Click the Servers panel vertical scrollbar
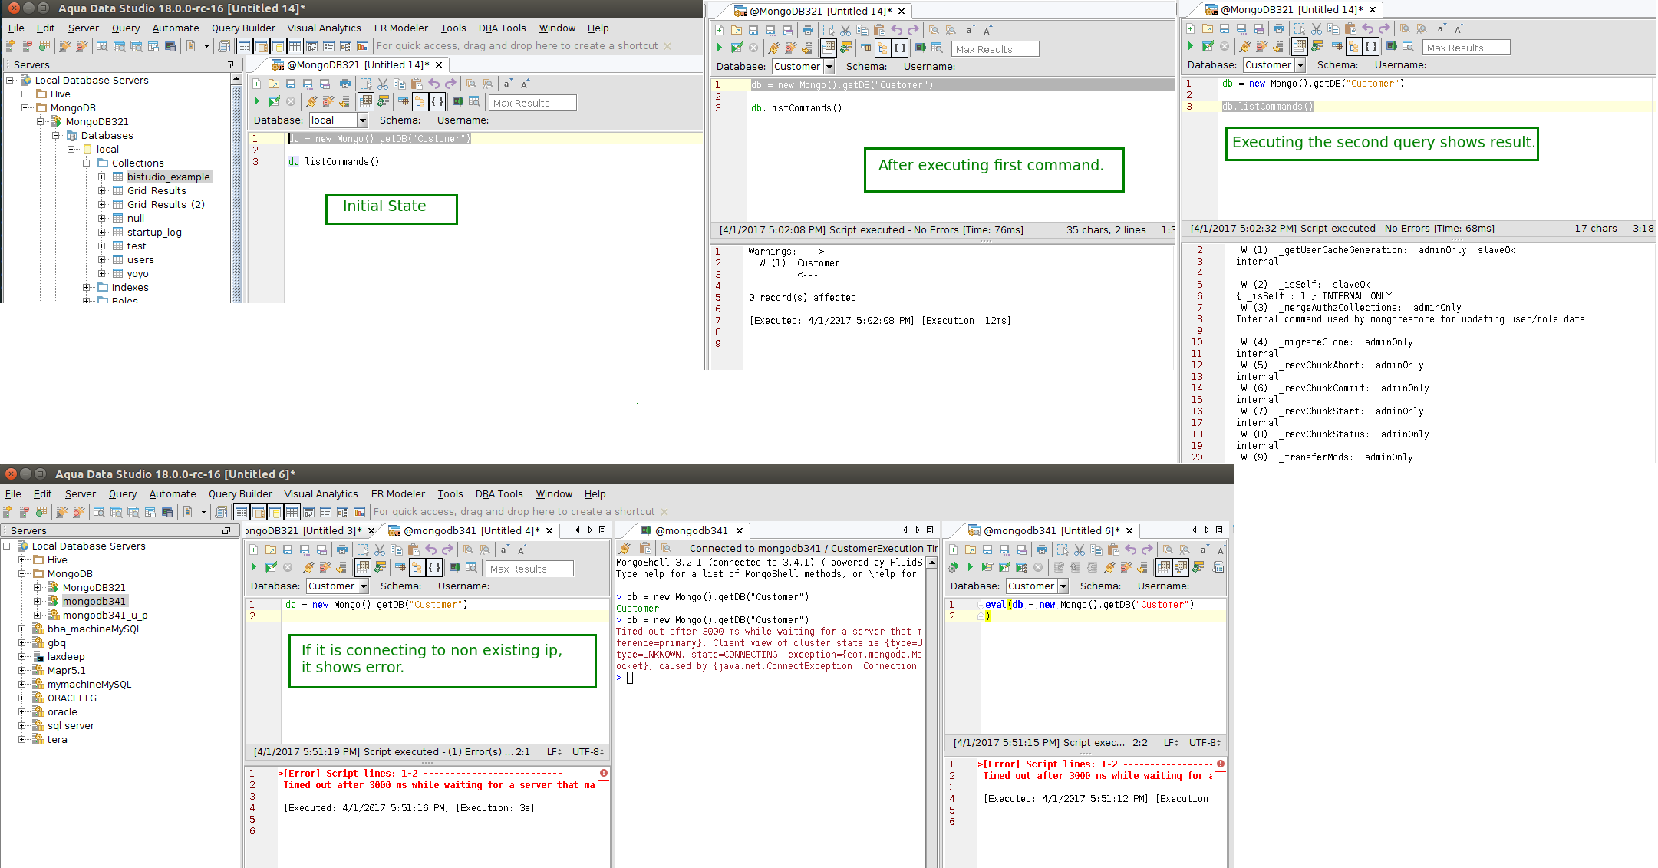This screenshot has height=868, width=1658. (x=236, y=192)
